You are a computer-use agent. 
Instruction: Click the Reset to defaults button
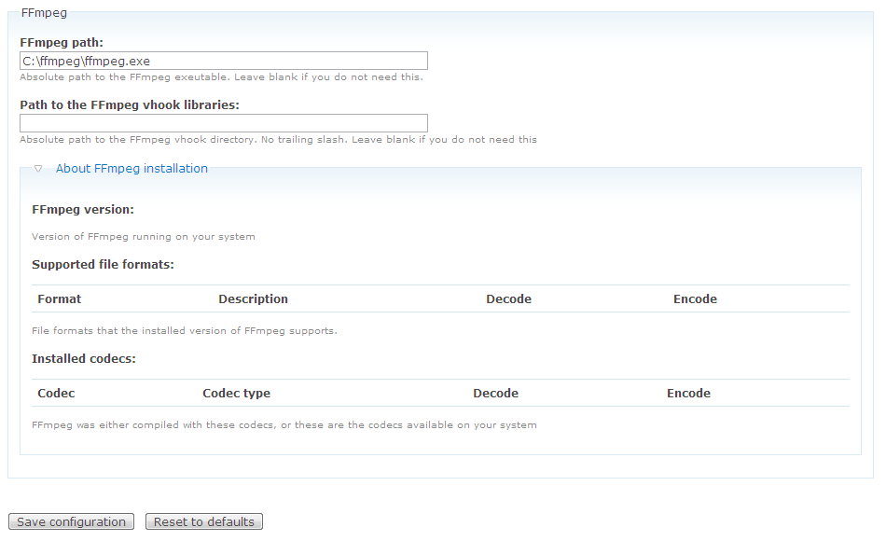(204, 522)
